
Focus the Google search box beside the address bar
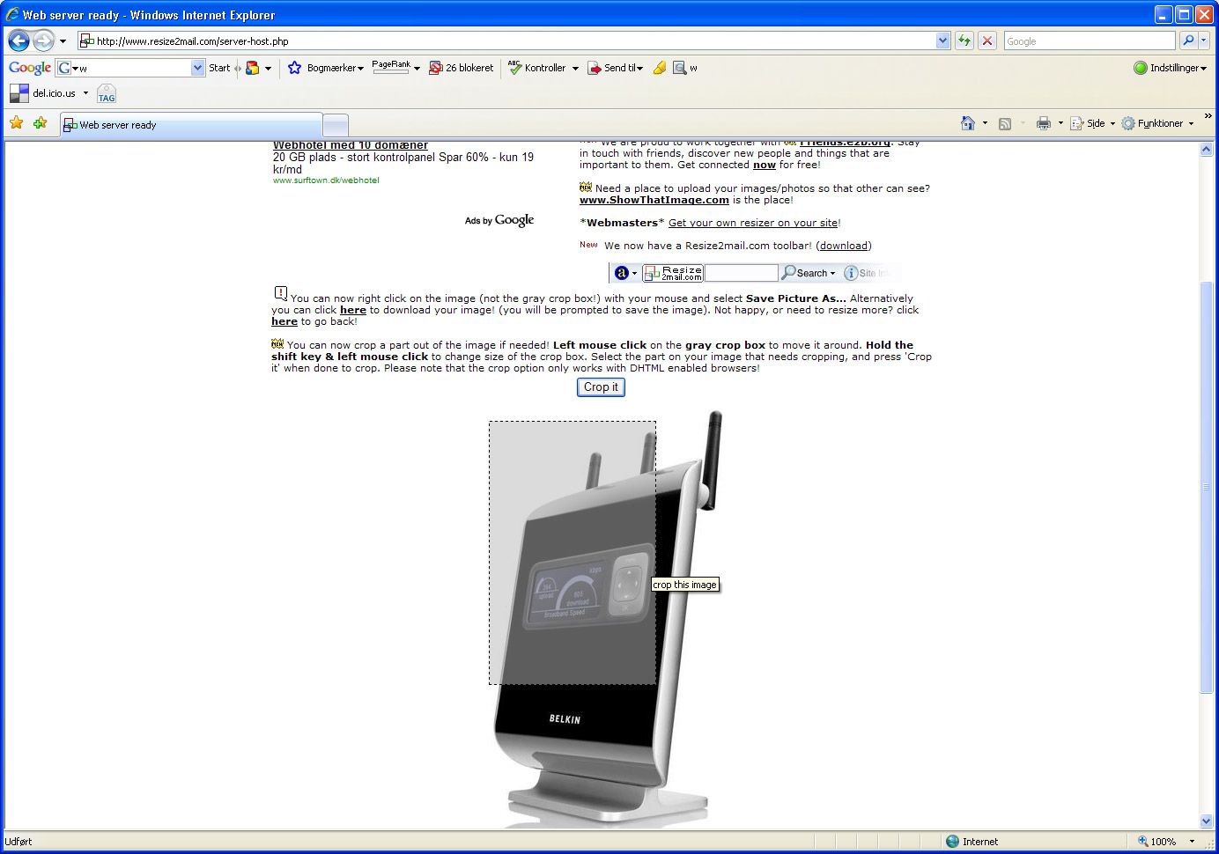(x=1090, y=40)
